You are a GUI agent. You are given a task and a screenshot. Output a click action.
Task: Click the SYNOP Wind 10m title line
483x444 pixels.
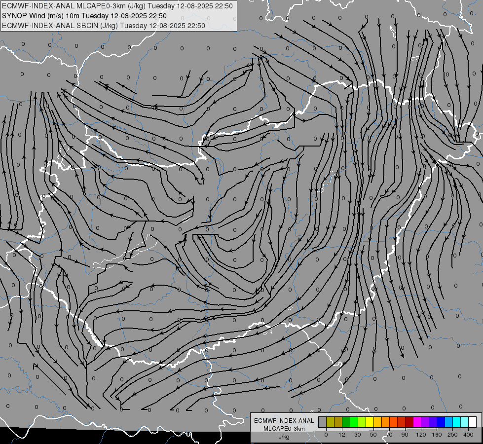[84, 16]
